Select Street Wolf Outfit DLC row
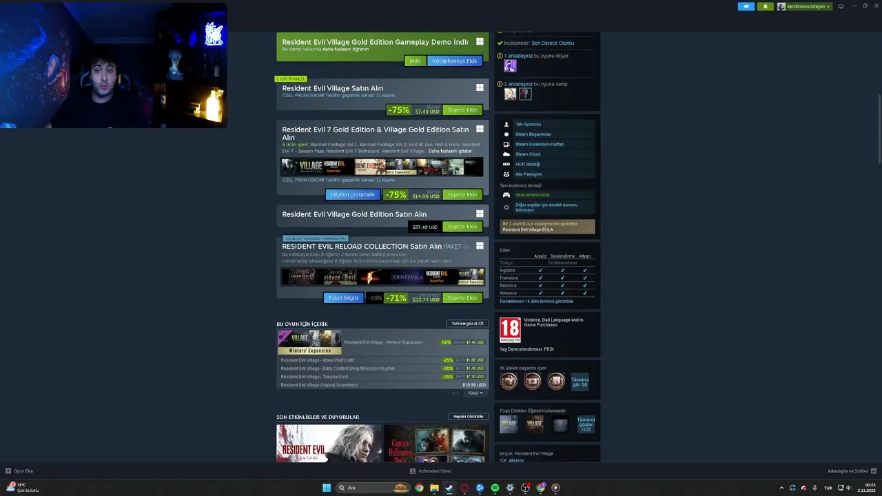Viewport: 882px width, 496px height. pyautogui.click(x=382, y=360)
